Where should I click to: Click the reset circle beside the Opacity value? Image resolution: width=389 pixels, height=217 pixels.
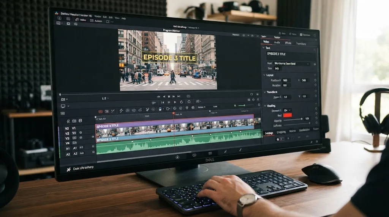[x=316, y=118]
